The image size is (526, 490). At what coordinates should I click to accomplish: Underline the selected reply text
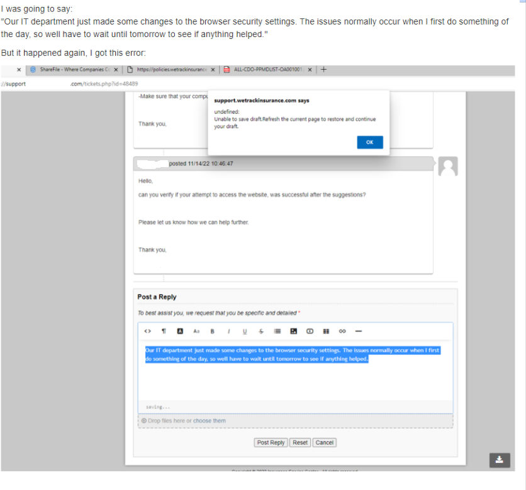tap(245, 331)
